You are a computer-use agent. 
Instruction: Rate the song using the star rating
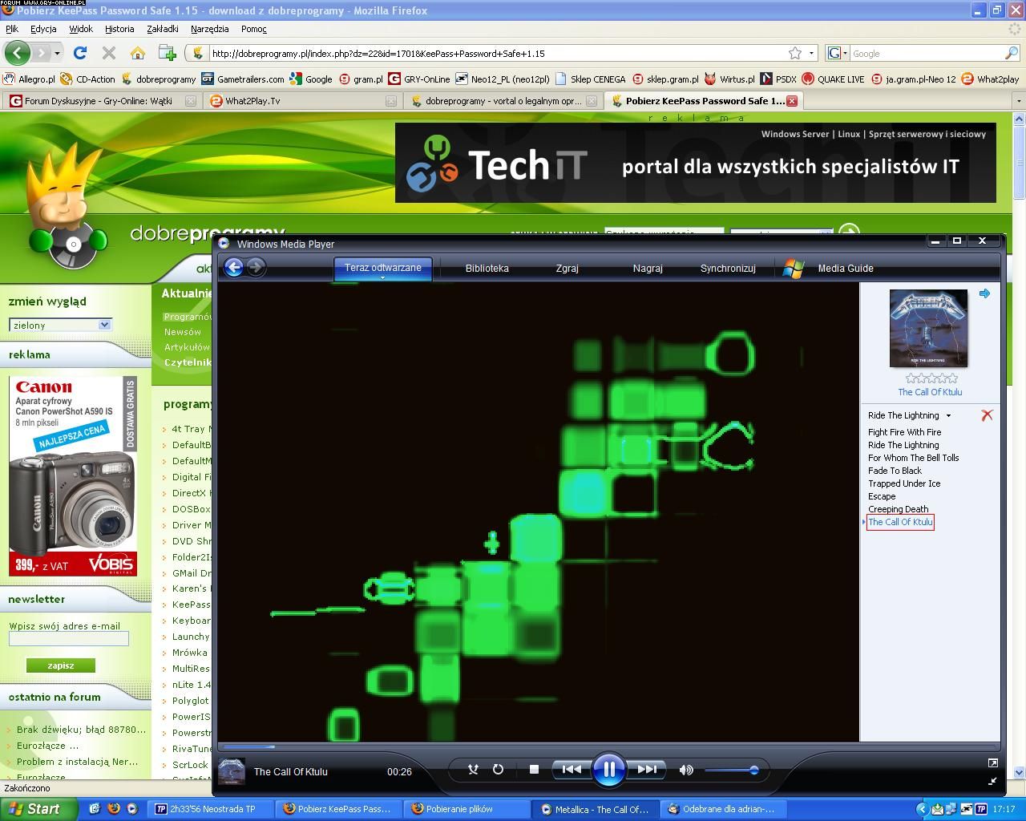tap(931, 378)
